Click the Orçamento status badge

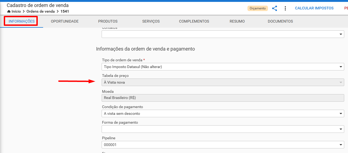coord(258,8)
